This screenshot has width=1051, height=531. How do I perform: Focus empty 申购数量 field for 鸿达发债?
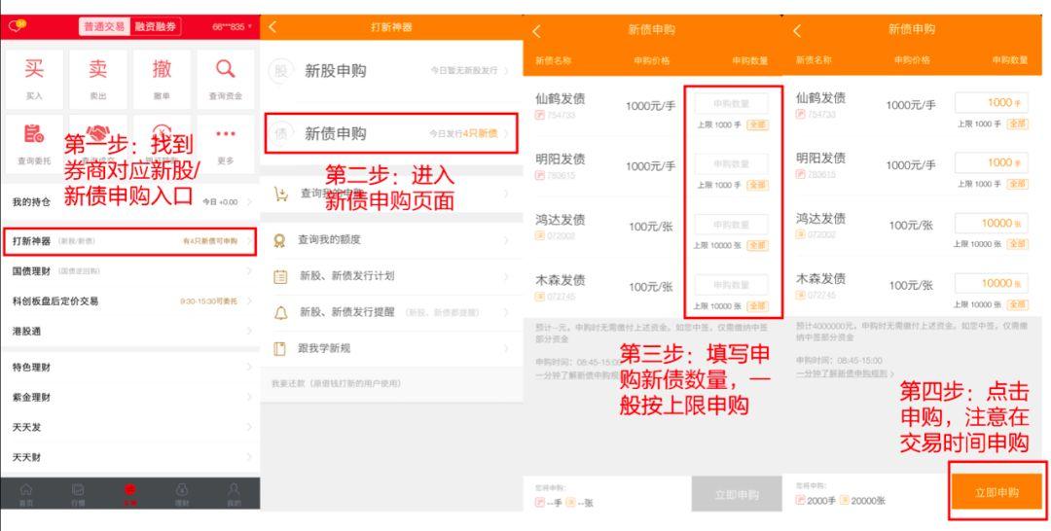[731, 225]
